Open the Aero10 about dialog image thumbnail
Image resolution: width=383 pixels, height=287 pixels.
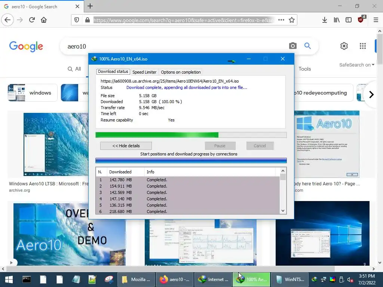327,144
